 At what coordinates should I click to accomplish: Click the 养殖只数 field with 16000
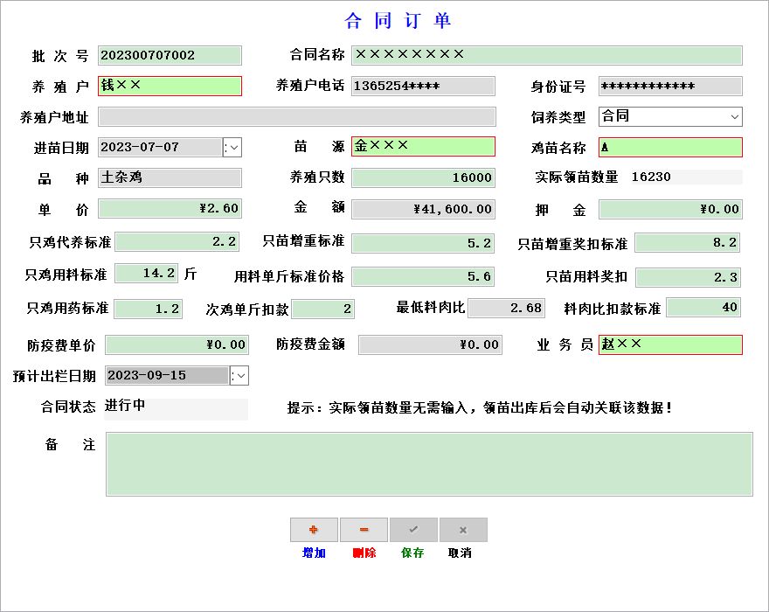tap(423, 177)
